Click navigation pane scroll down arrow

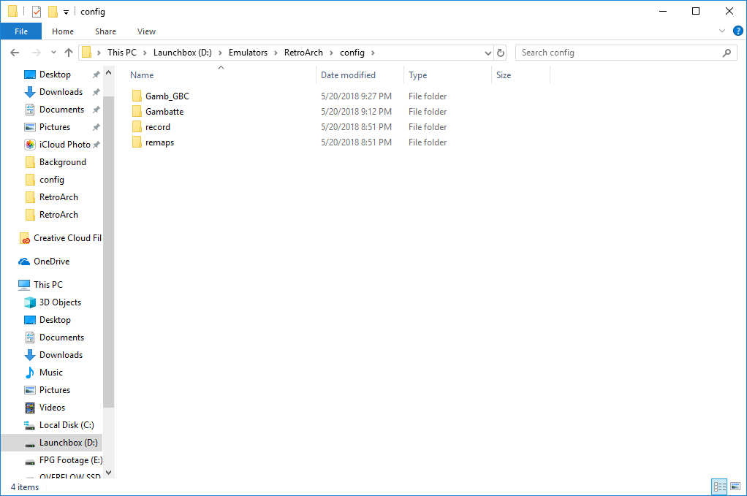pyautogui.click(x=109, y=473)
